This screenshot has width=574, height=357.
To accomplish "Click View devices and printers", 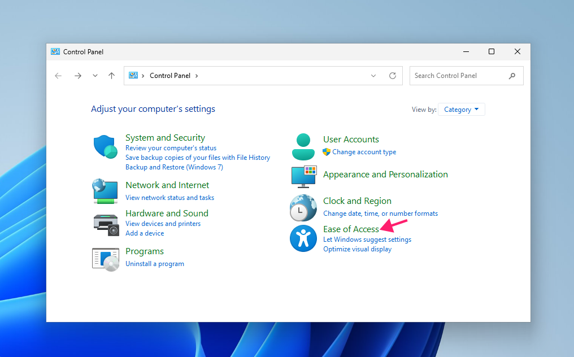I will [163, 224].
